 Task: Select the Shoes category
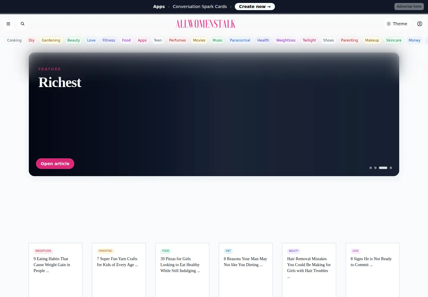pyautogui.click(x=328, y=40)
